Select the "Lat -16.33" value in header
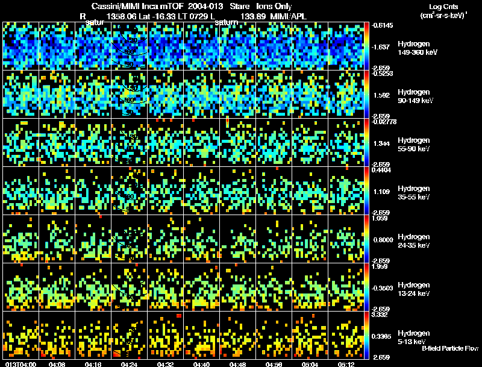Viewport: 482px width, 367px height. point(157,16)
